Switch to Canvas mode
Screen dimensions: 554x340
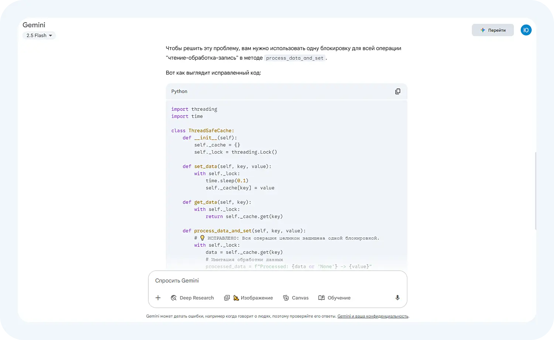point(296,298)
